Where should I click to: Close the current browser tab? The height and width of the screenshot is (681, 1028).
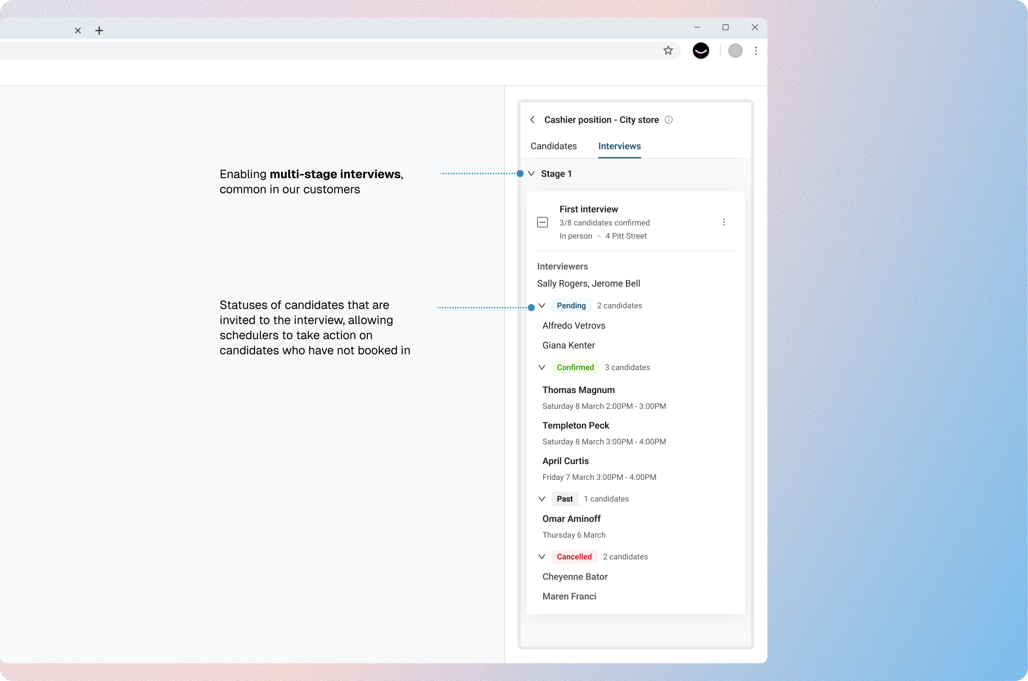[x=78, y=31]
